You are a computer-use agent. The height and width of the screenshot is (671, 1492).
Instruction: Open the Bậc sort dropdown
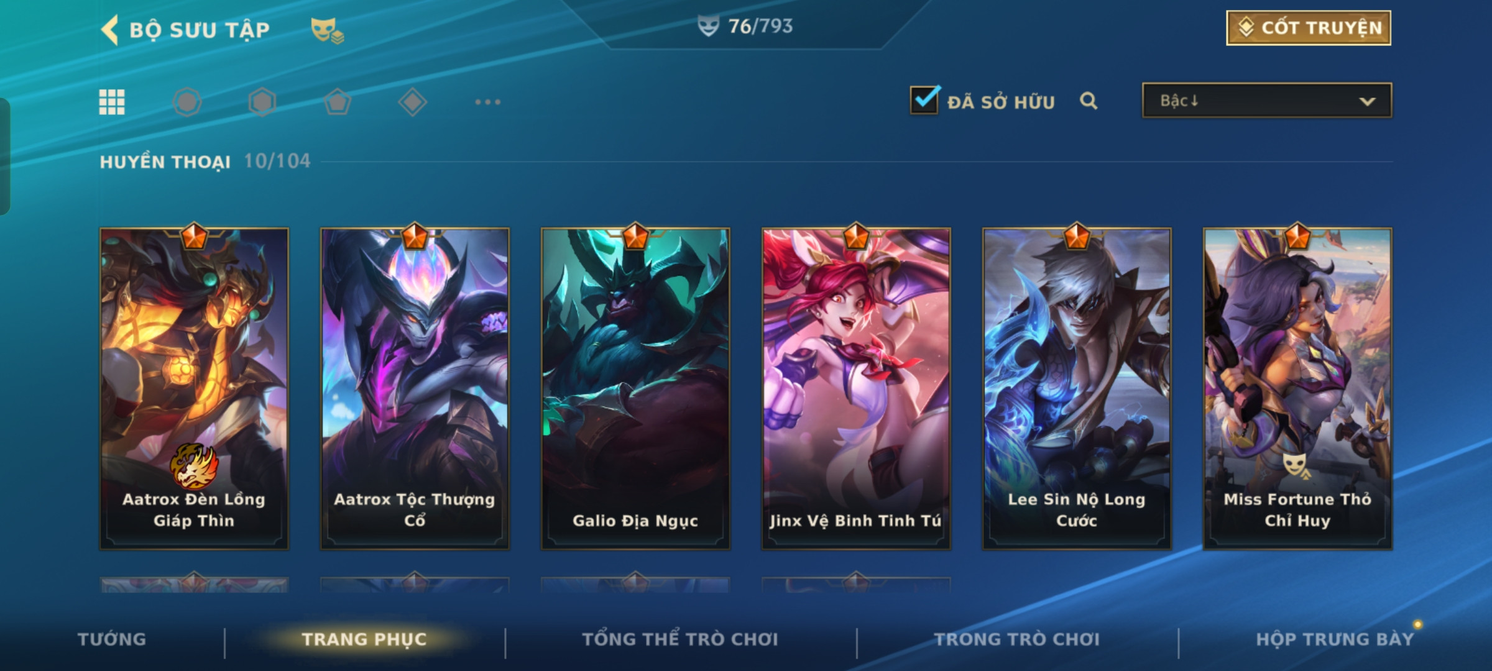[1267, 101]
